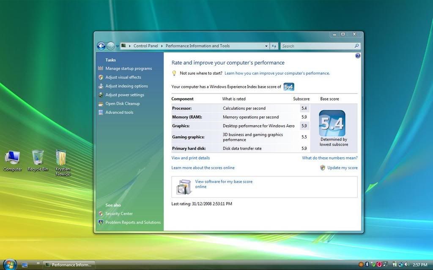Image resolution: width=433 pixels, height=270 pixels.
Task: Click the icon beside Advanced tools
Action: point(101,112)
